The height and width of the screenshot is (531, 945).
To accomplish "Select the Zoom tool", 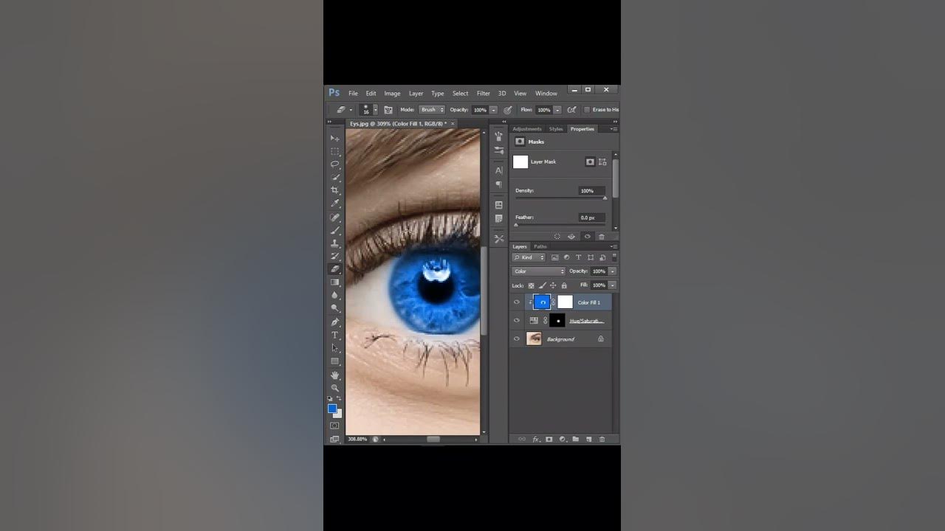I will coord(334,388).
